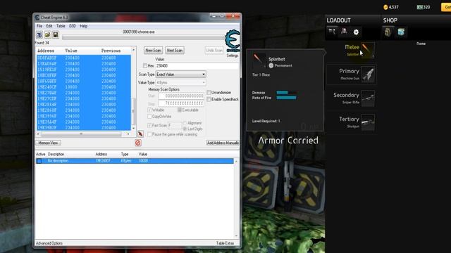Click the green cash balance icon

(x=420, y=7)
